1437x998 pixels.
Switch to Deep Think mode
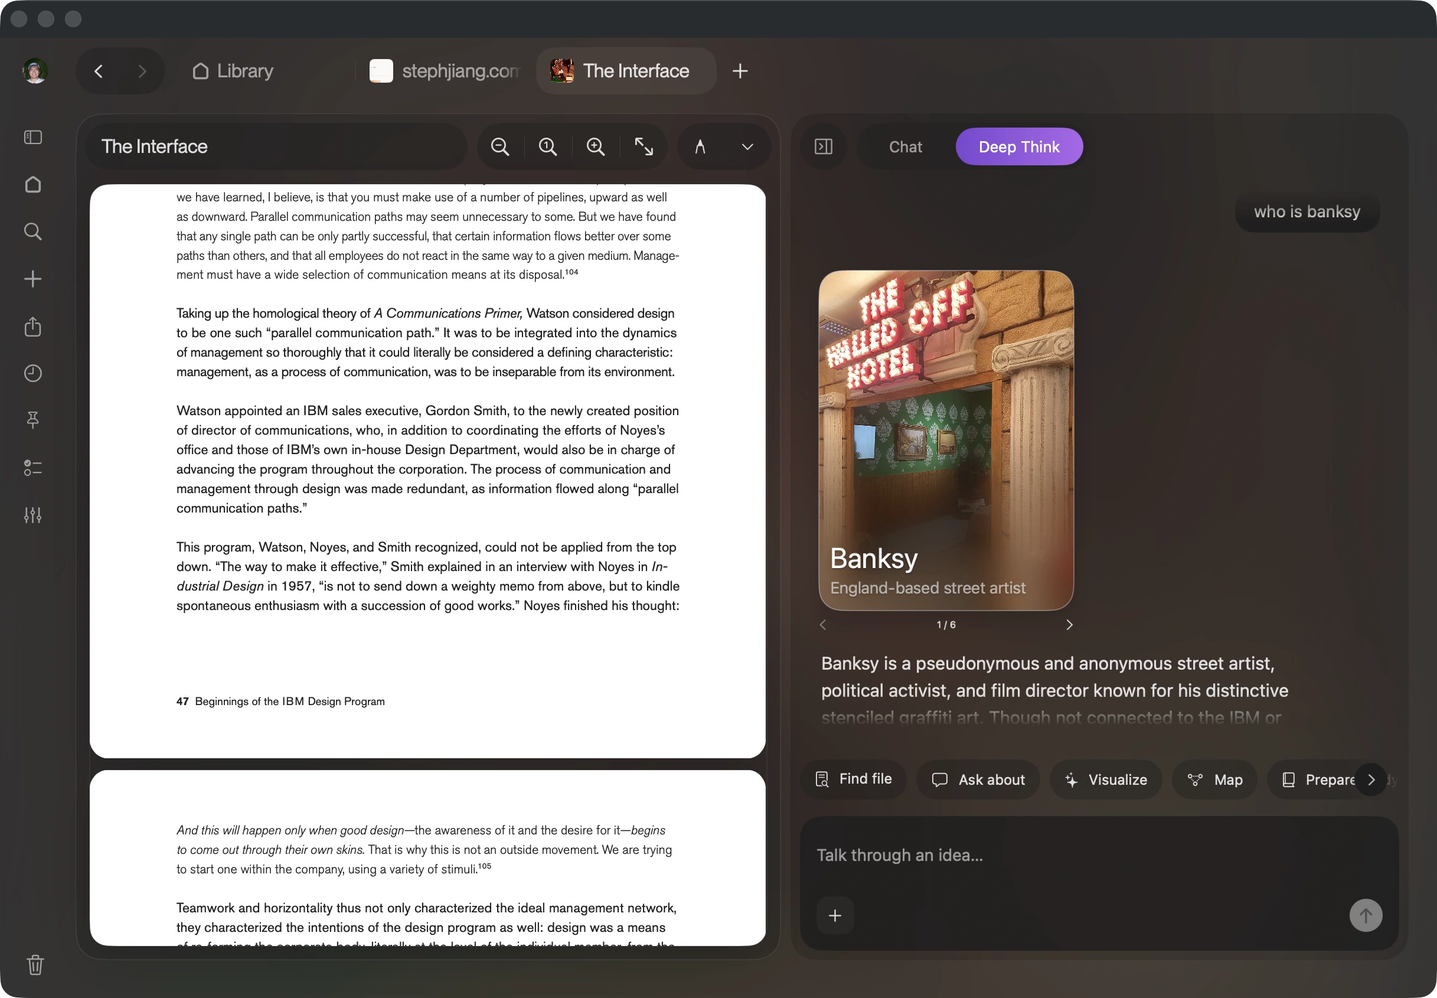tap(1019, 147)
